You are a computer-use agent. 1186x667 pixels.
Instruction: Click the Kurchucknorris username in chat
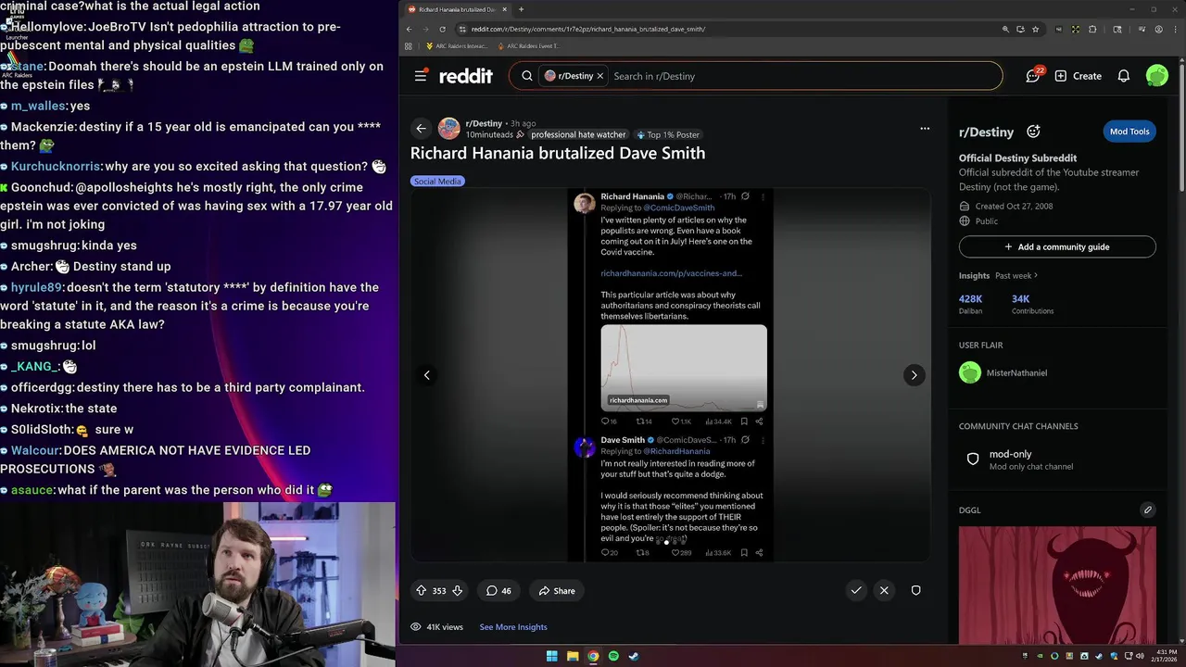[x=56, y=167]
